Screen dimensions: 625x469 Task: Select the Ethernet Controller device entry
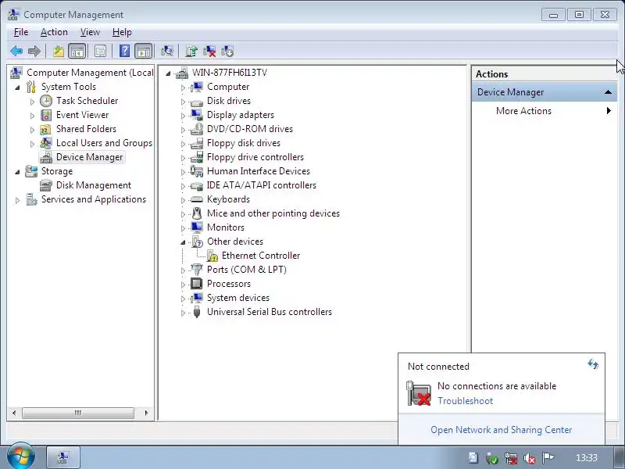coord(261,256)
